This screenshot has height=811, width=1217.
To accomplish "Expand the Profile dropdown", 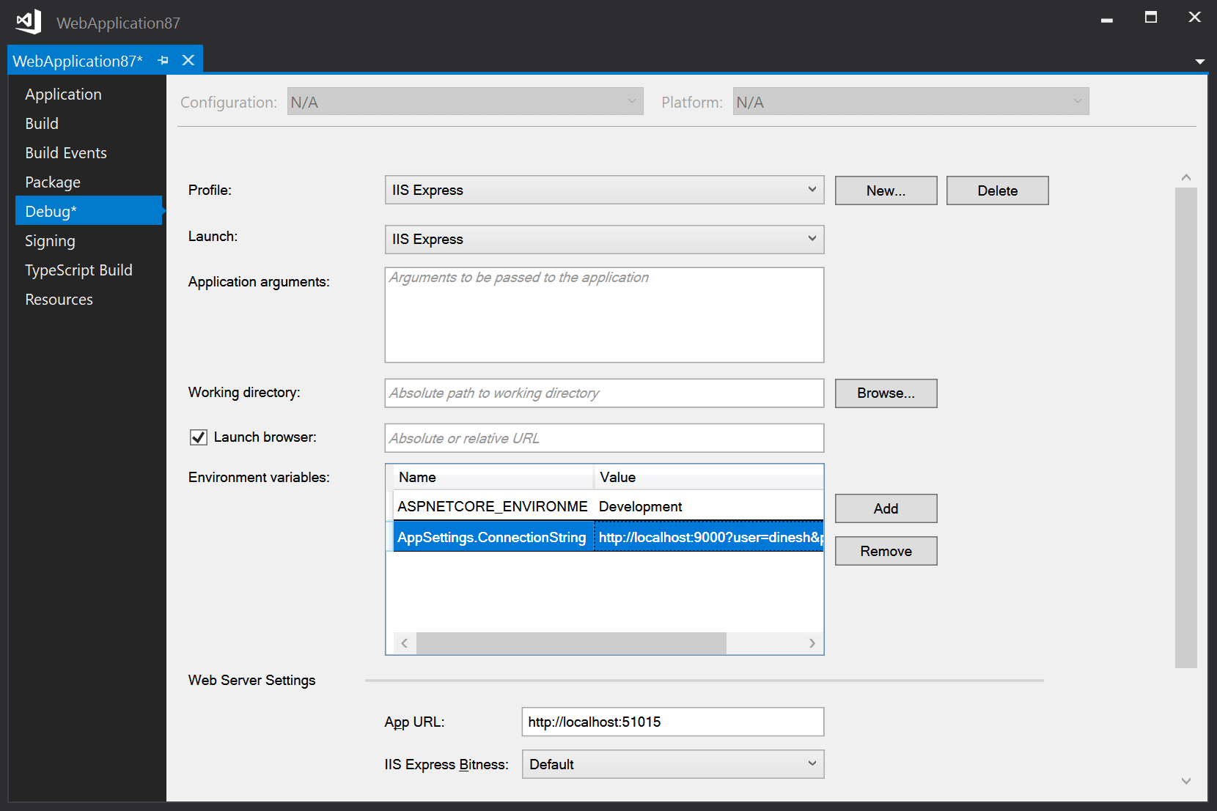I will (x=604, y=190).
